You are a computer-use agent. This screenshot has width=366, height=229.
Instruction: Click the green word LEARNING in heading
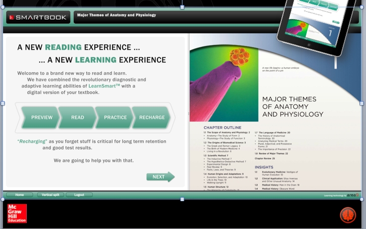pos(96,60)
